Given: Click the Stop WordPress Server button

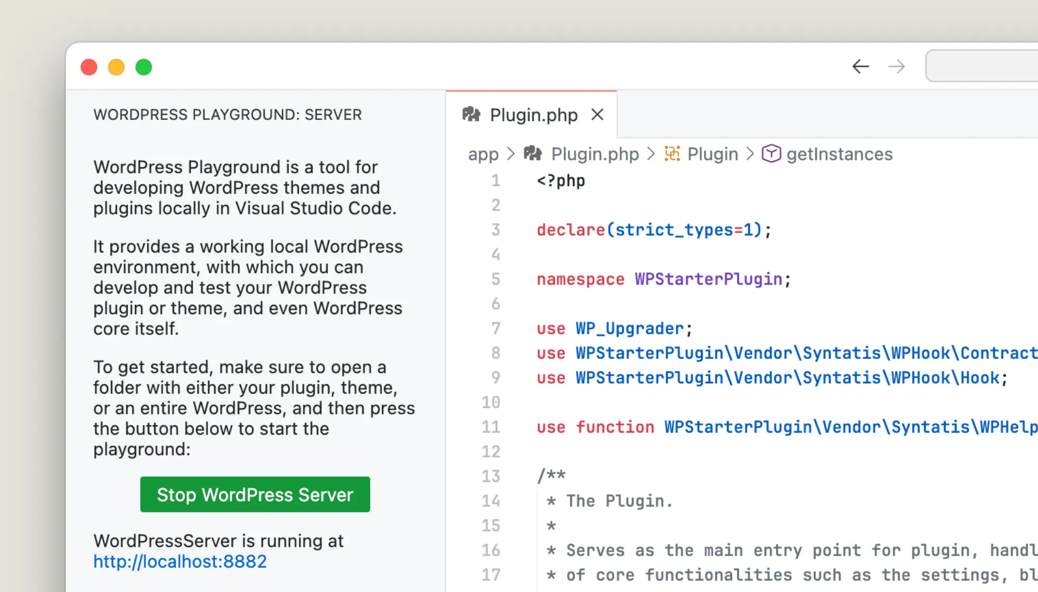Looking at the screenshot, I should click(x=255, y=494).
